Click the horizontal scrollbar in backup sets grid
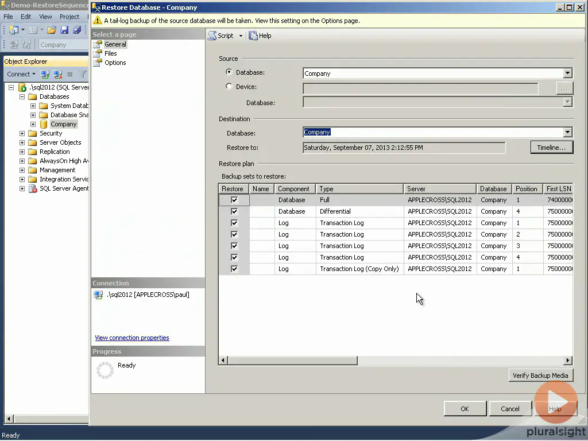Viewport: 588px width, 441px height. point(293,361)
